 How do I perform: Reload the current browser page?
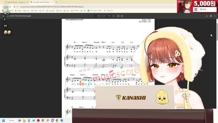pos(10,7)
